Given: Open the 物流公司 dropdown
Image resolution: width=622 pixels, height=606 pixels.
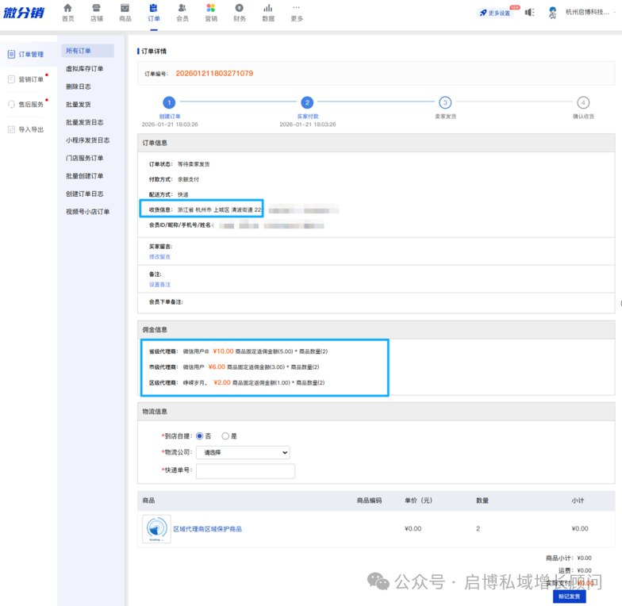Looking at the screenshot, I should tap(242, 452).
